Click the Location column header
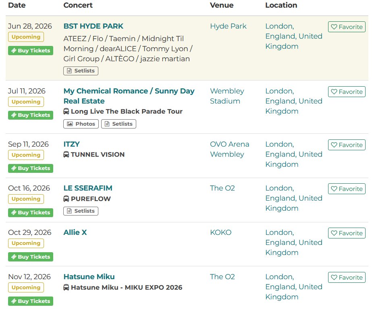This screenshot has height=309, width=372. [281, 5]
